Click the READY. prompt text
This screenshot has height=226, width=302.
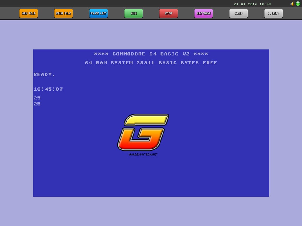[x=44, y=74]
